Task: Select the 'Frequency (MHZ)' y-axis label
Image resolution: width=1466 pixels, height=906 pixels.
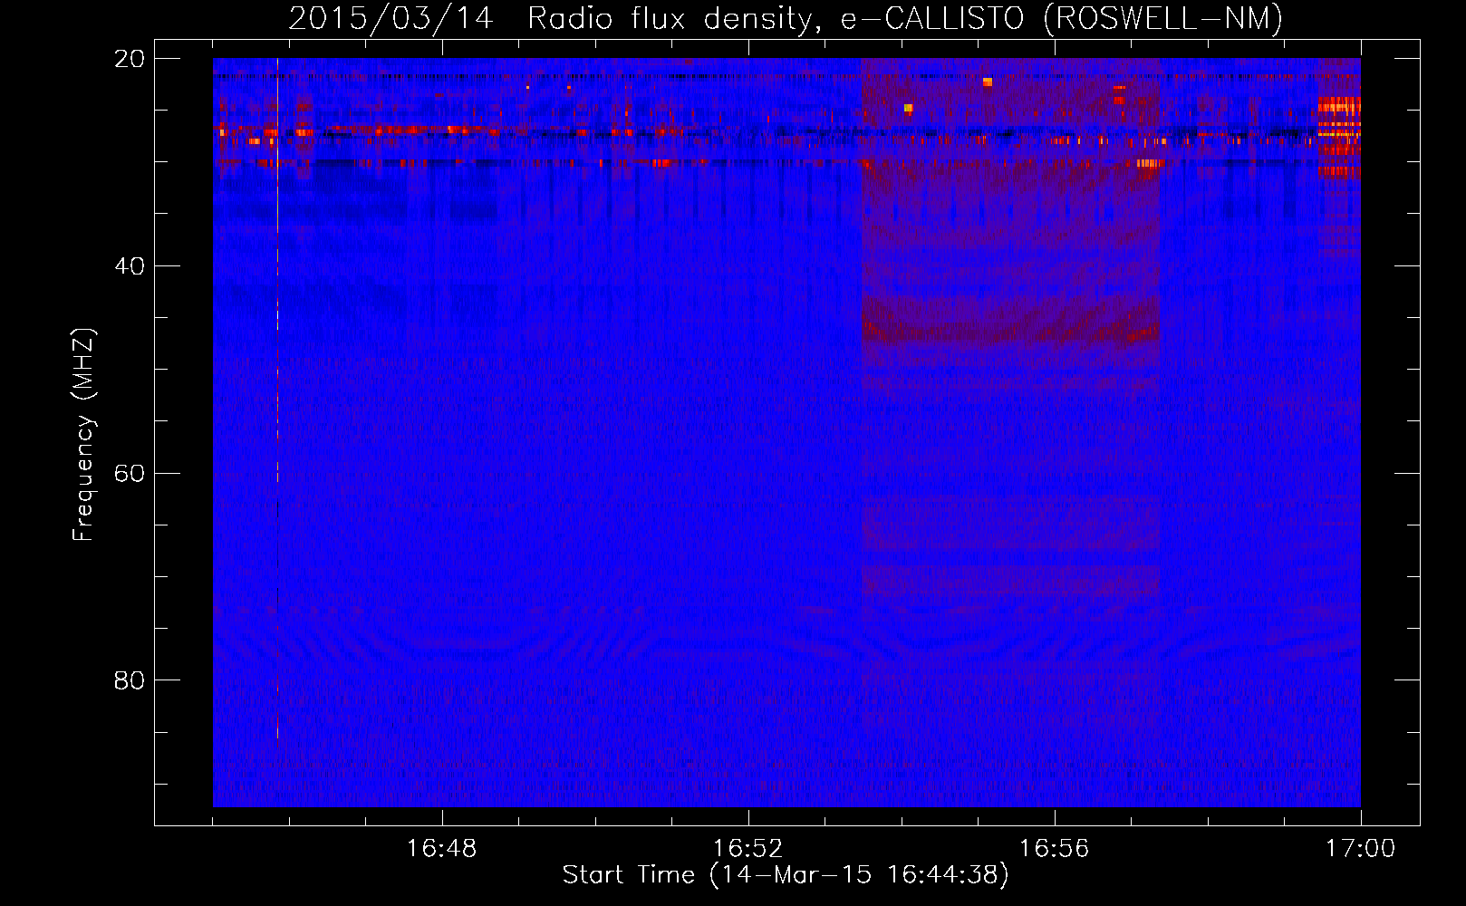Action: click(x=83, y=435)
